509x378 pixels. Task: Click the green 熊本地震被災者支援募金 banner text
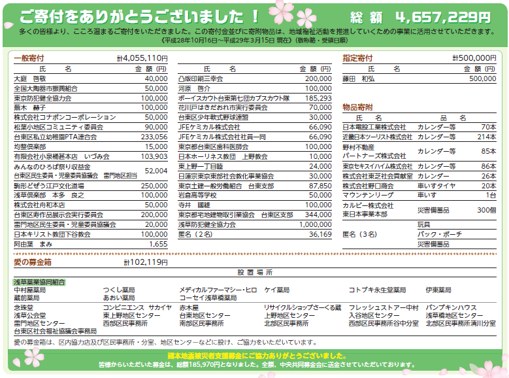coord(254,355)
